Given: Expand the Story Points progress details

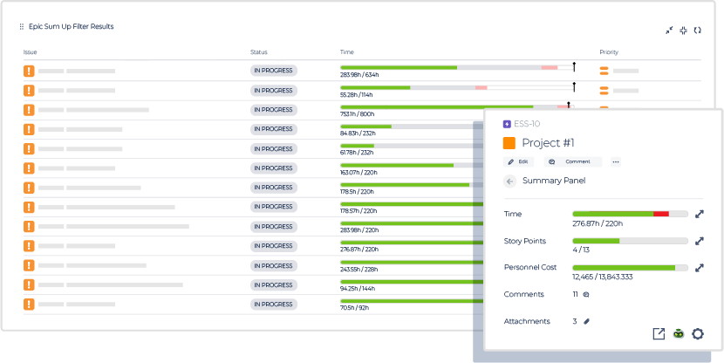Looking at the screenshot, I should tap(699, 241).
